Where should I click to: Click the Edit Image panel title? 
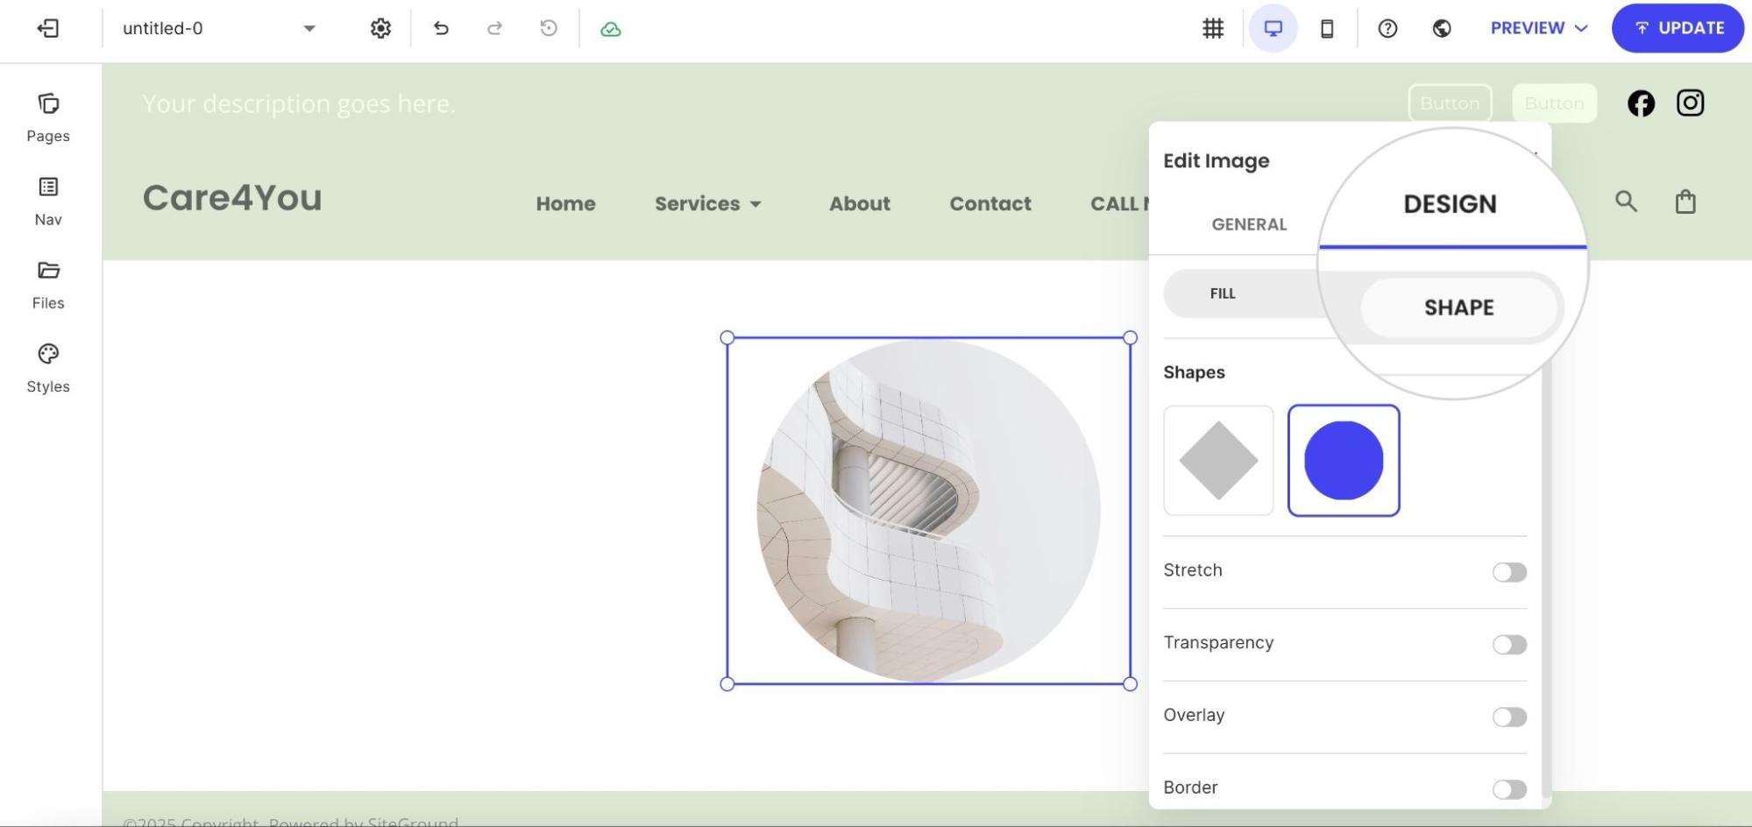pyautogui.click(x=1216, y=161)
